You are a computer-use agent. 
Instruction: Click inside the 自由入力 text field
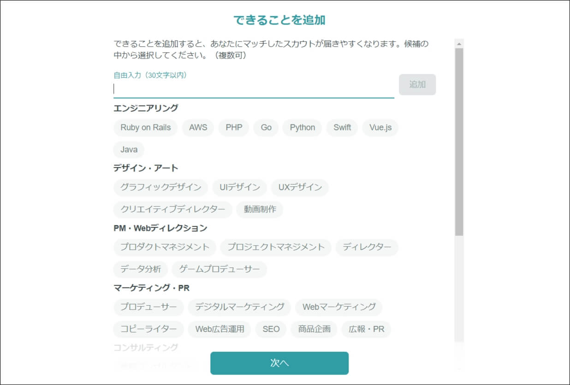[254, 89]
